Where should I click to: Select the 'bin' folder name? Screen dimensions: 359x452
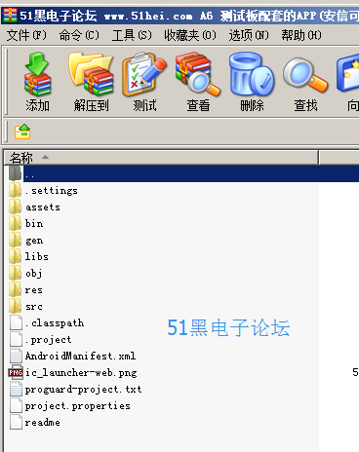34,223
